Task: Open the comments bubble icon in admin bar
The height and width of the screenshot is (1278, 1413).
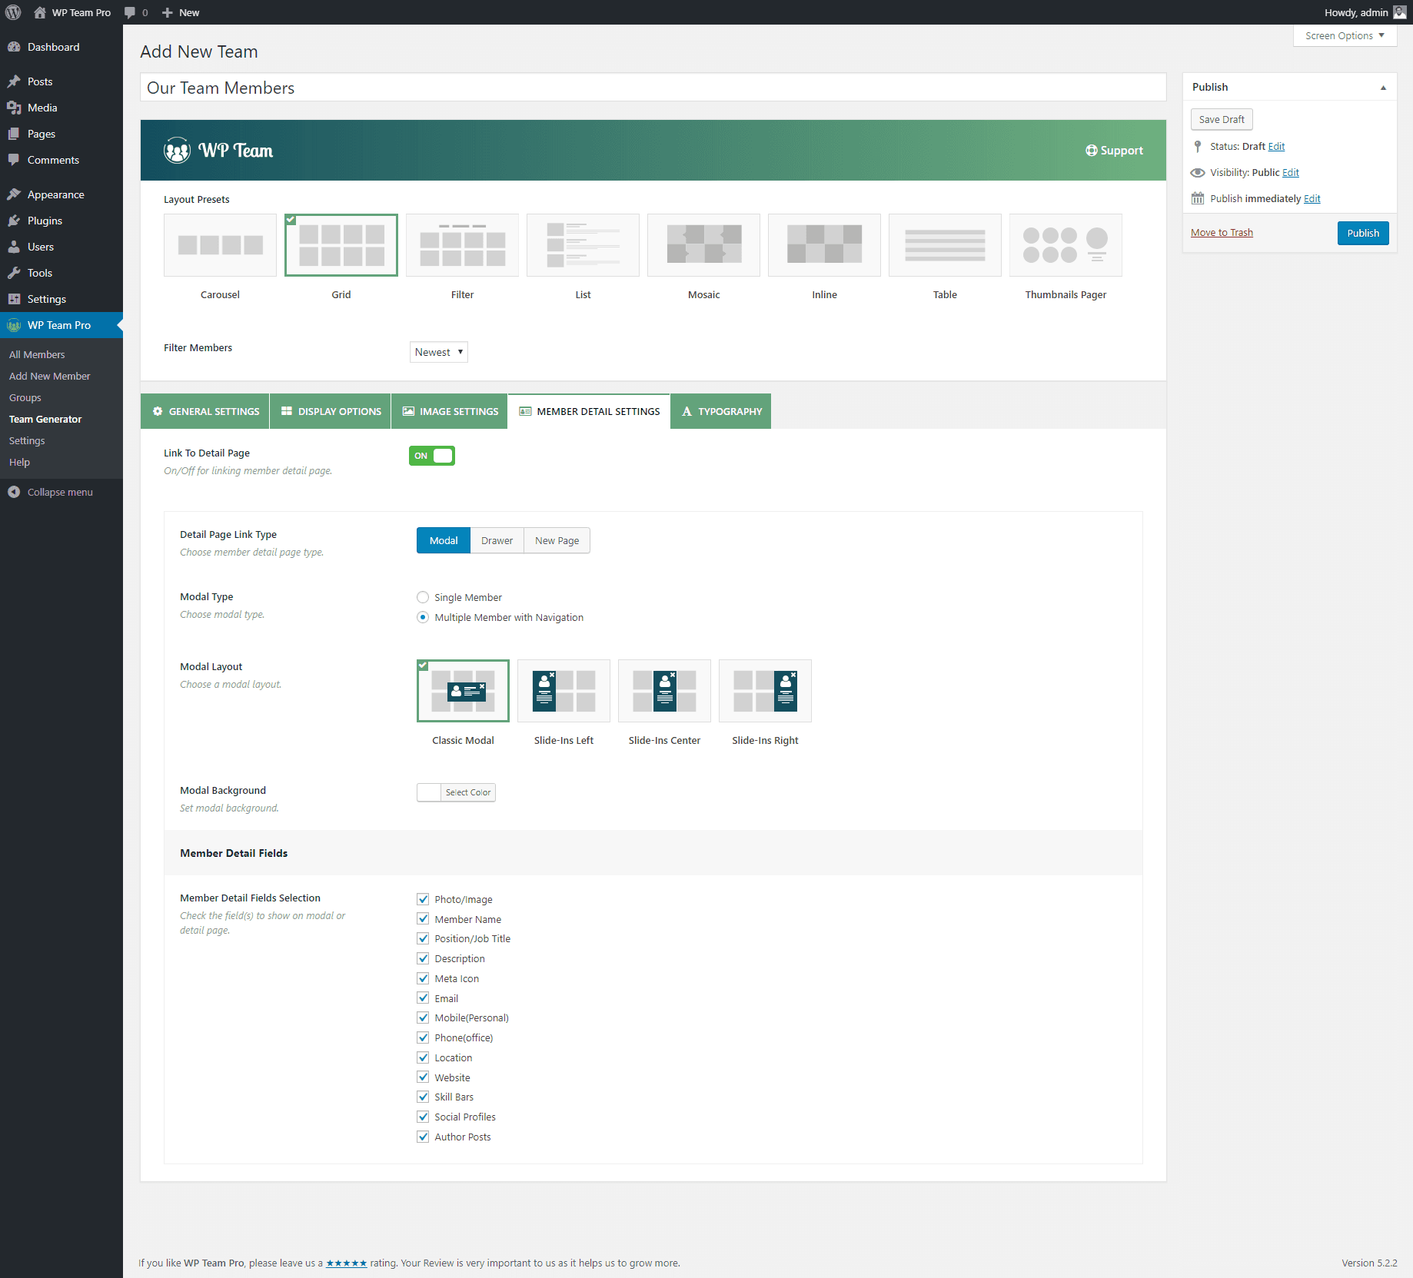Action: tap(130, 12)
